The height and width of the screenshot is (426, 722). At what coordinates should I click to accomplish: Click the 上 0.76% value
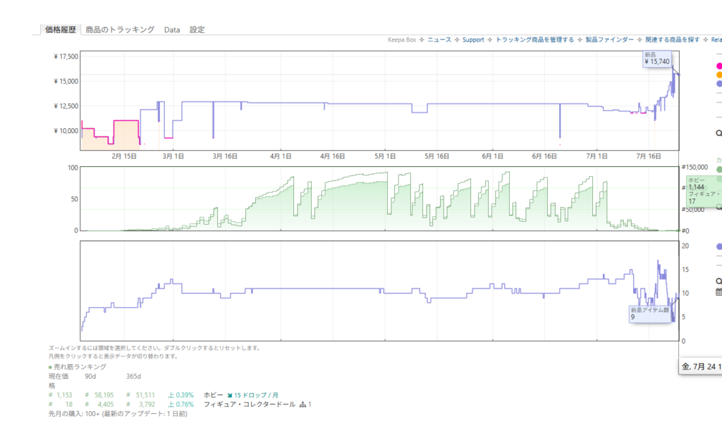tap(180, 404)
